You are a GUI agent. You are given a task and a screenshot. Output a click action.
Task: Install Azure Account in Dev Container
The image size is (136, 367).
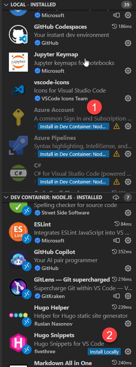click(x=74, y=126)
